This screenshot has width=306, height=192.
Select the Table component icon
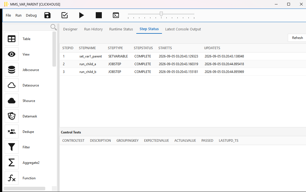[12, 39]
